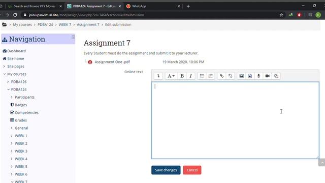Open WEEK 6 in navigation tree

[21, 174]
